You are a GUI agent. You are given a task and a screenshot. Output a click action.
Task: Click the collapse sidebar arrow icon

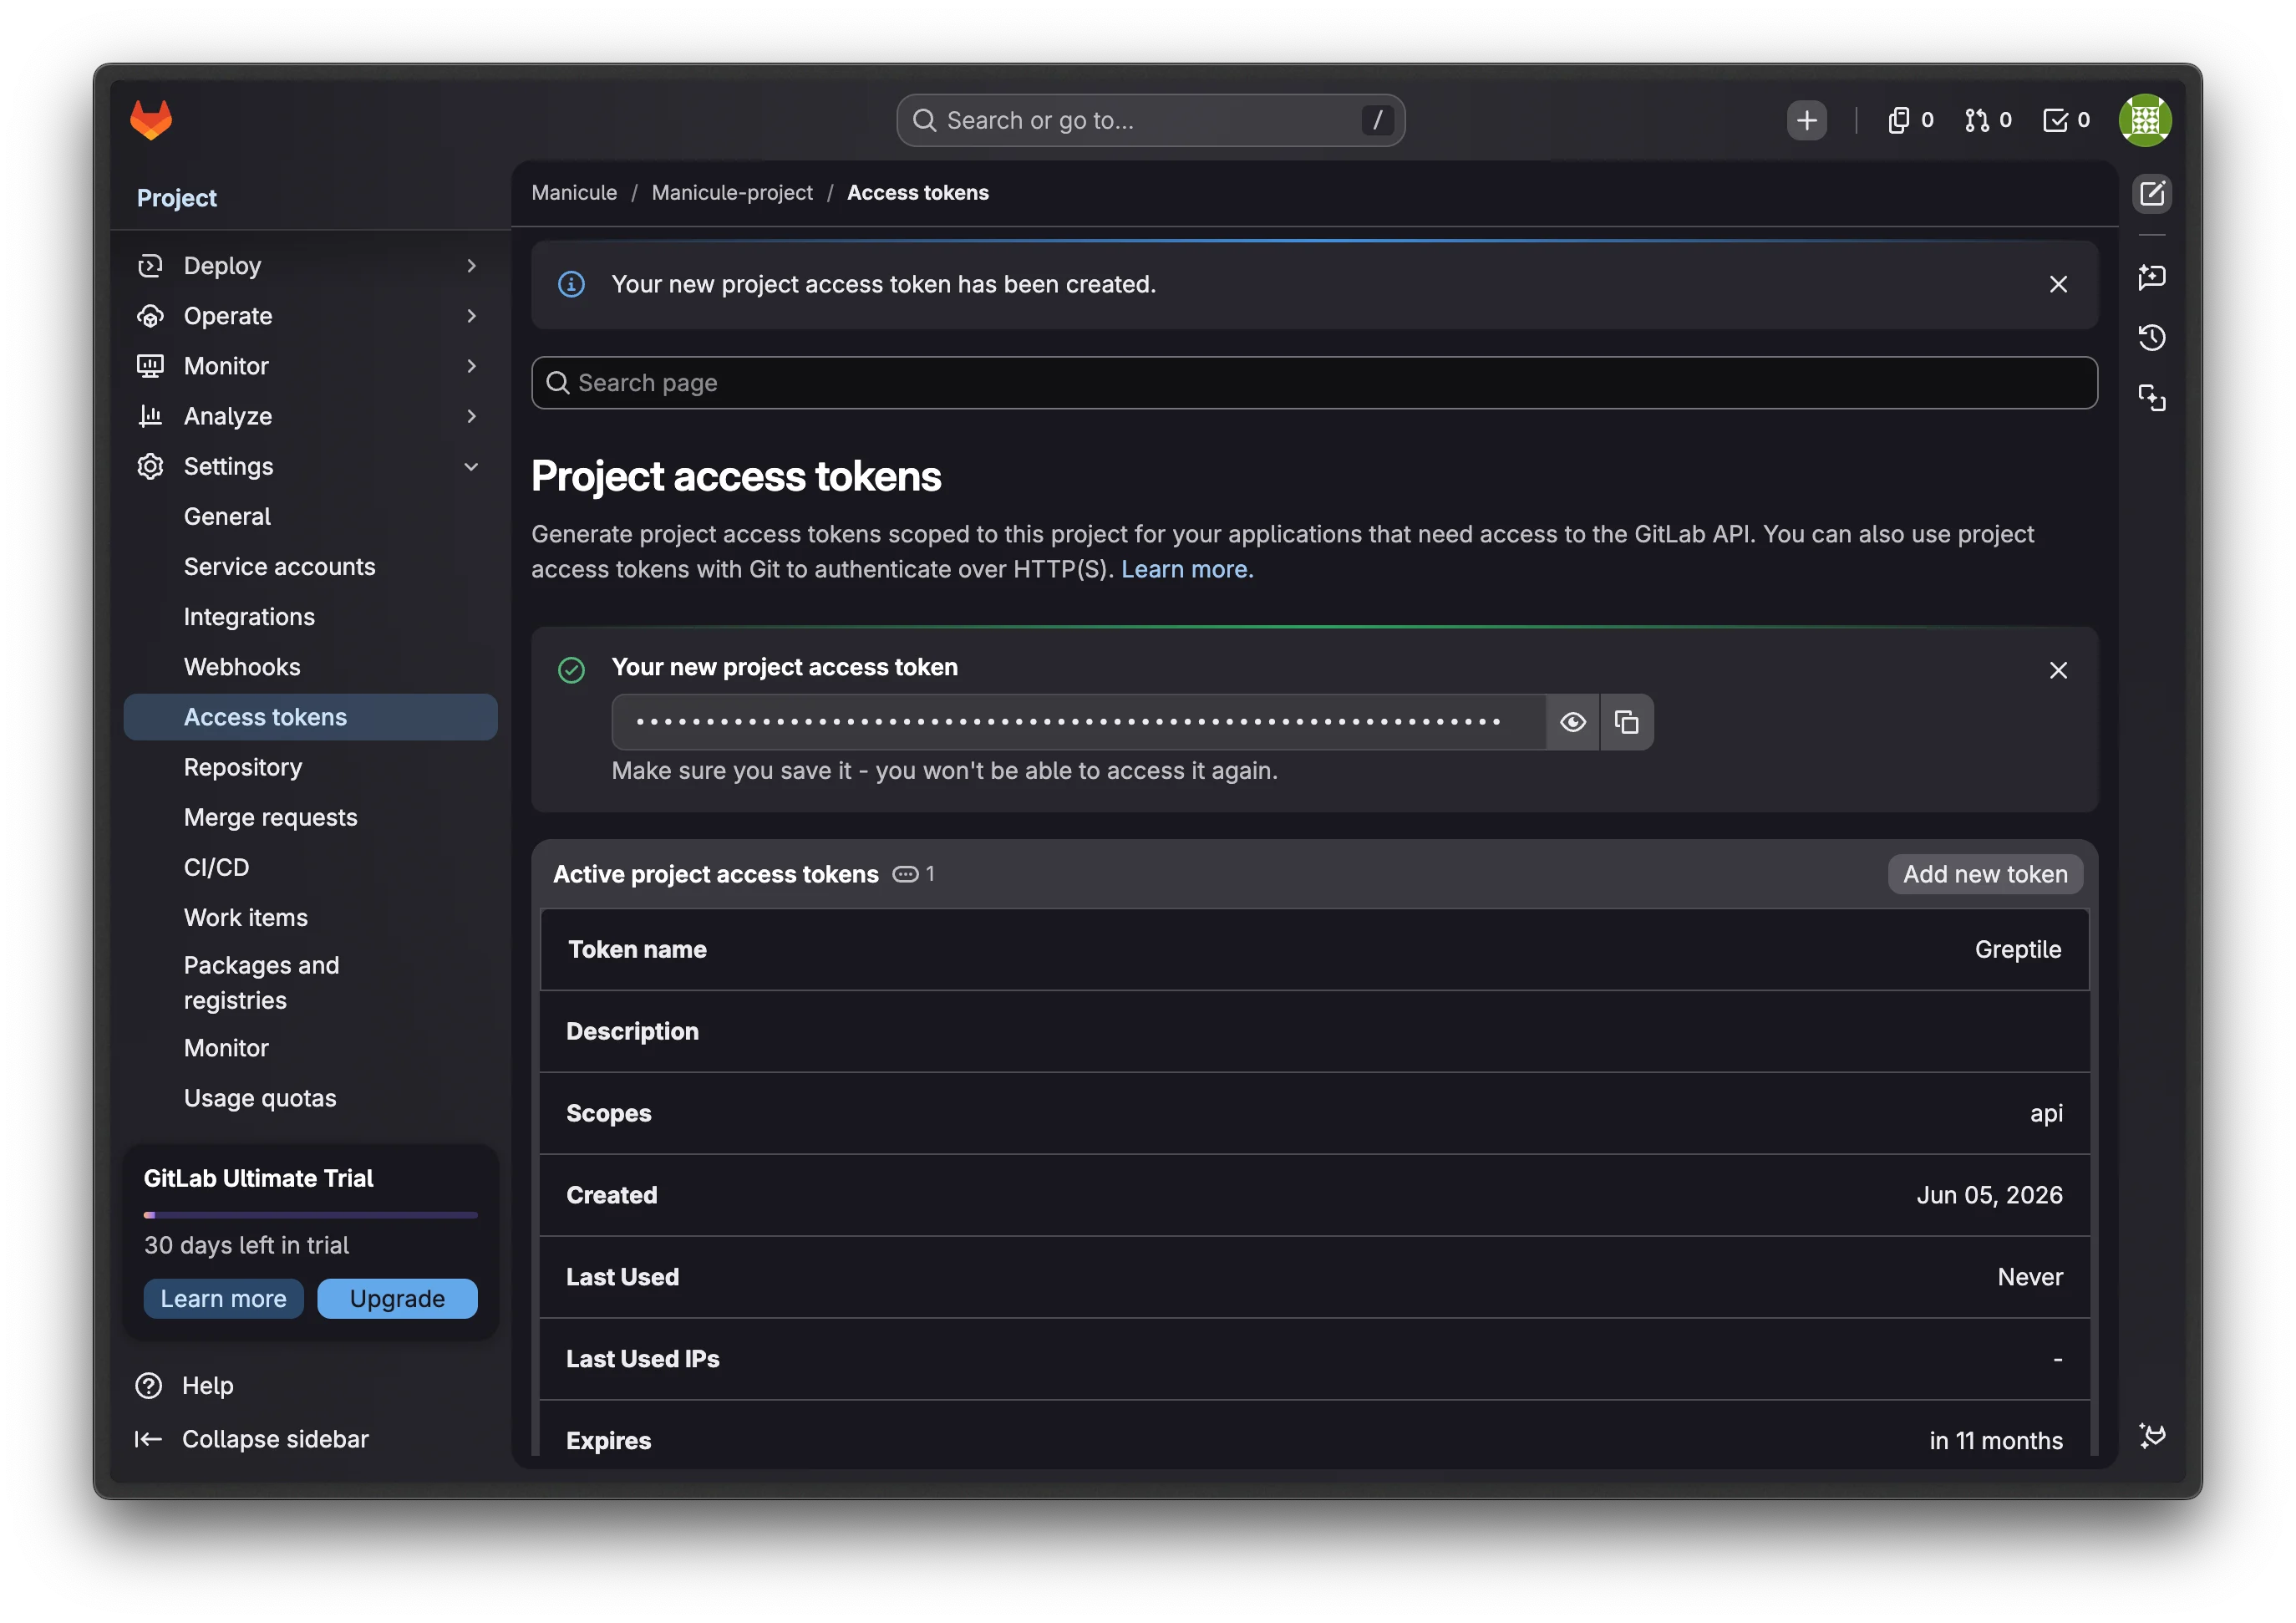[x=148, y=1438]
